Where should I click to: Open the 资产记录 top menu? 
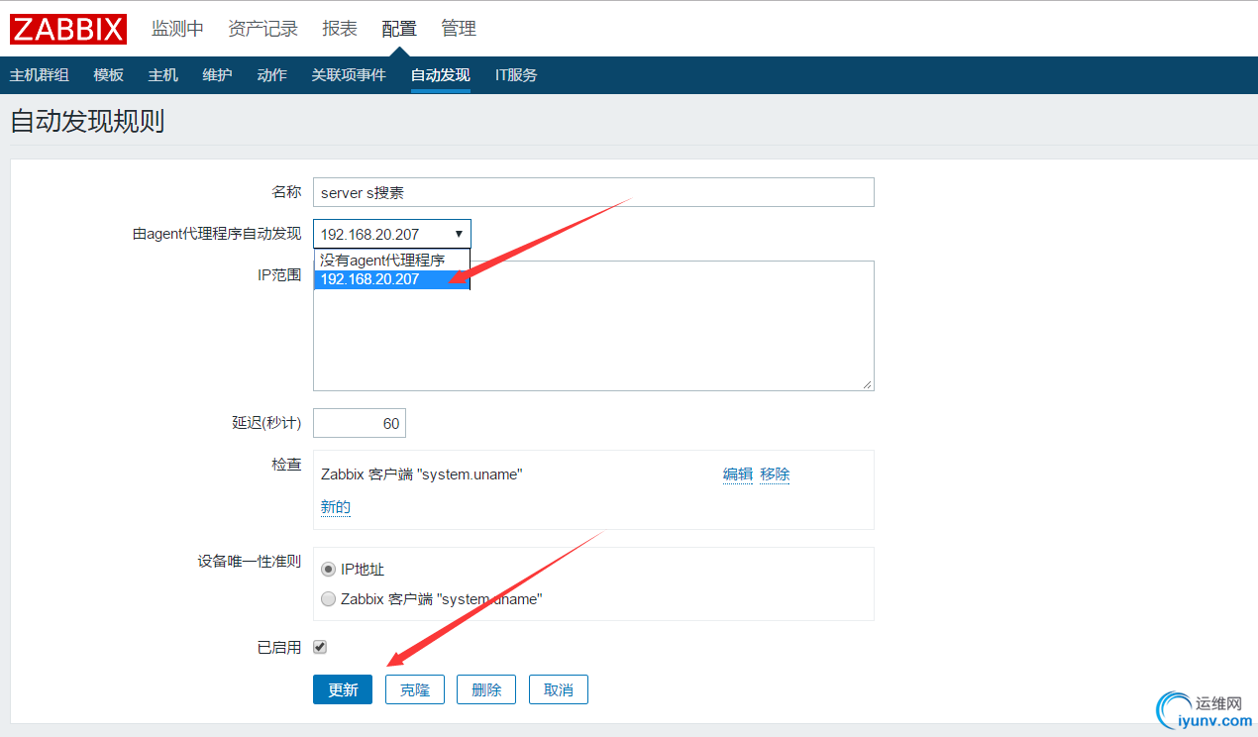tap(262, 29)
